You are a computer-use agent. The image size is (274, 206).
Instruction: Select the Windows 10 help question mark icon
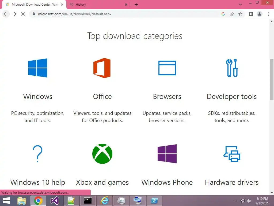click(x=37, y=154)
